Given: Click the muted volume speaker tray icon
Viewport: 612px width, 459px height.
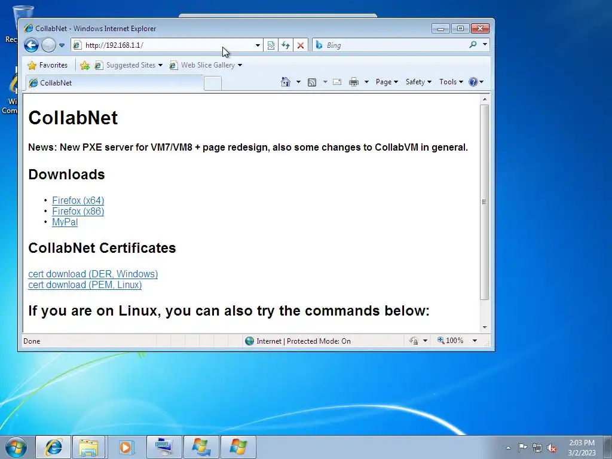Looking at the screenshot, I should 552,448.
